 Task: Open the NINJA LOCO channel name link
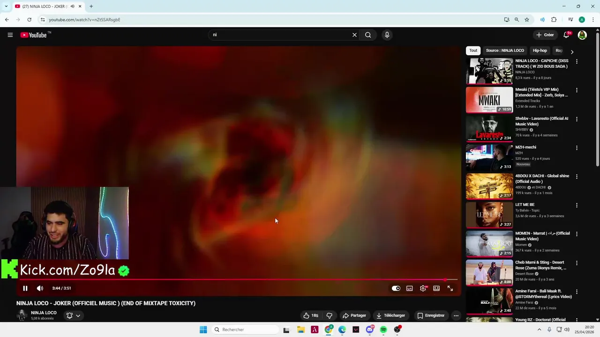coord(44,313)
